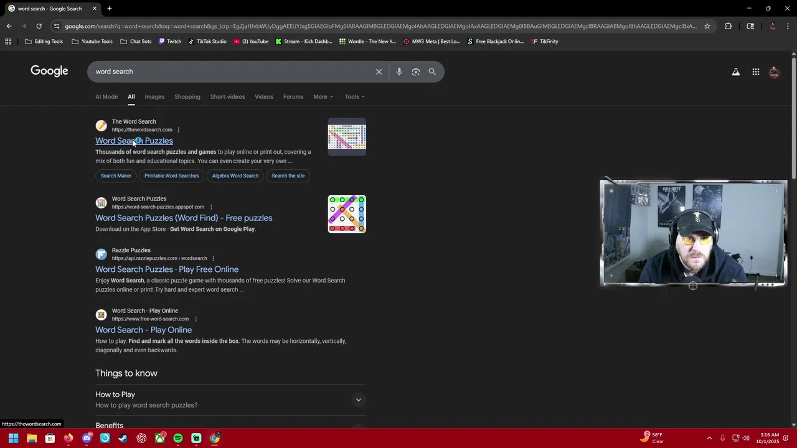Open the Tools dropdown
797x448 pixels.
click(x=355, y=97)
